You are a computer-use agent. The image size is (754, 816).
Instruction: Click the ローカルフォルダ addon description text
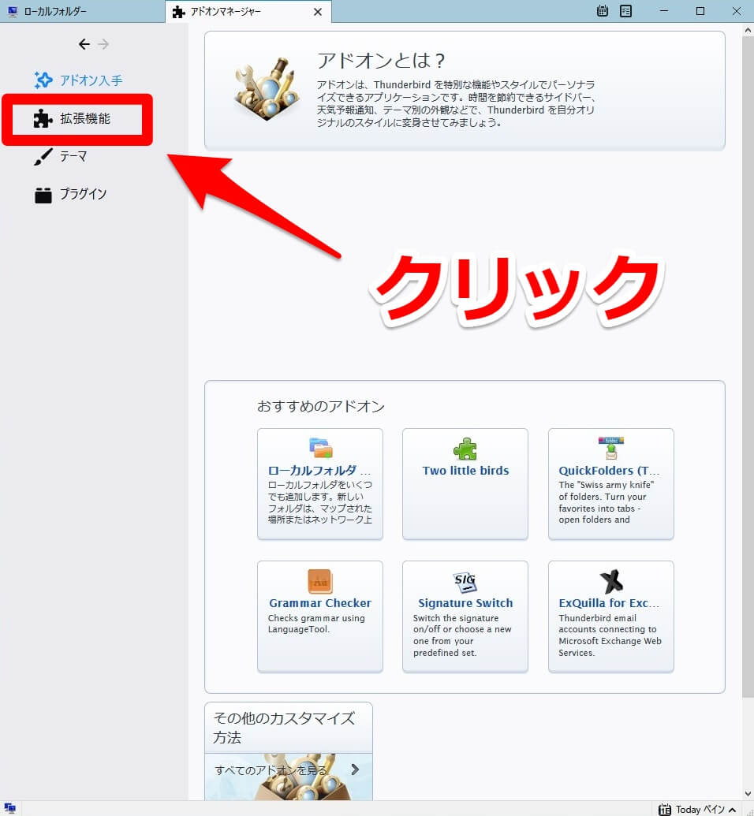pos(319,502)
